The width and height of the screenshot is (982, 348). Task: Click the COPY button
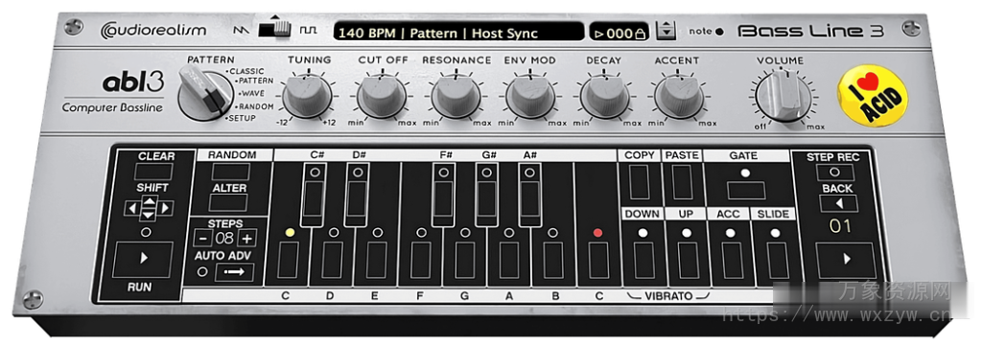tap(640, 183)
